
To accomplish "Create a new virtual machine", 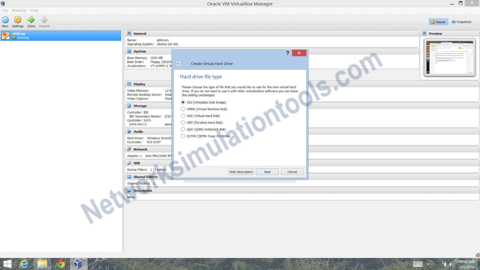I will 5,21.
